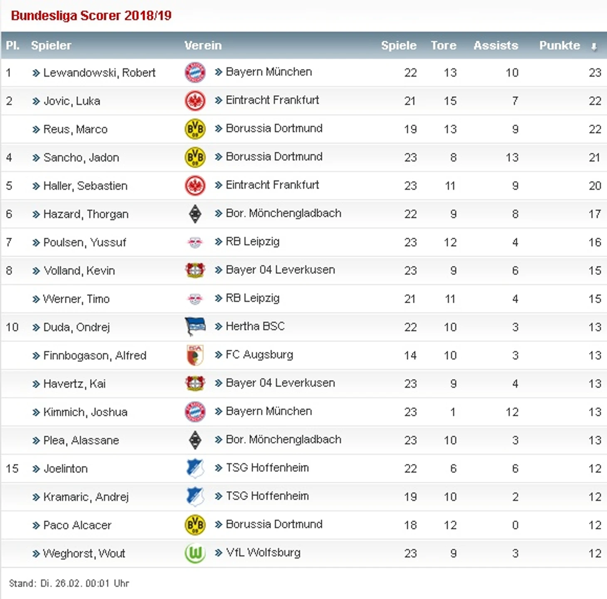Click the Bayern München crest beside Lewandowski

pos(195,72)
